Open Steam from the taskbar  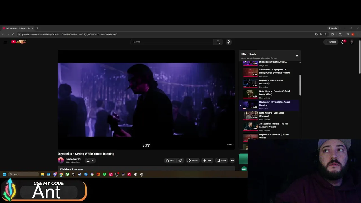[x=80, y=174]
